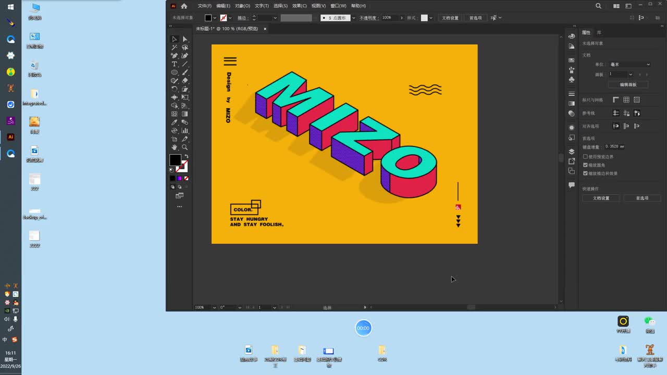Select the Hand tool
The height and width of the screenshot is (375, 667).
click(175, 147)
